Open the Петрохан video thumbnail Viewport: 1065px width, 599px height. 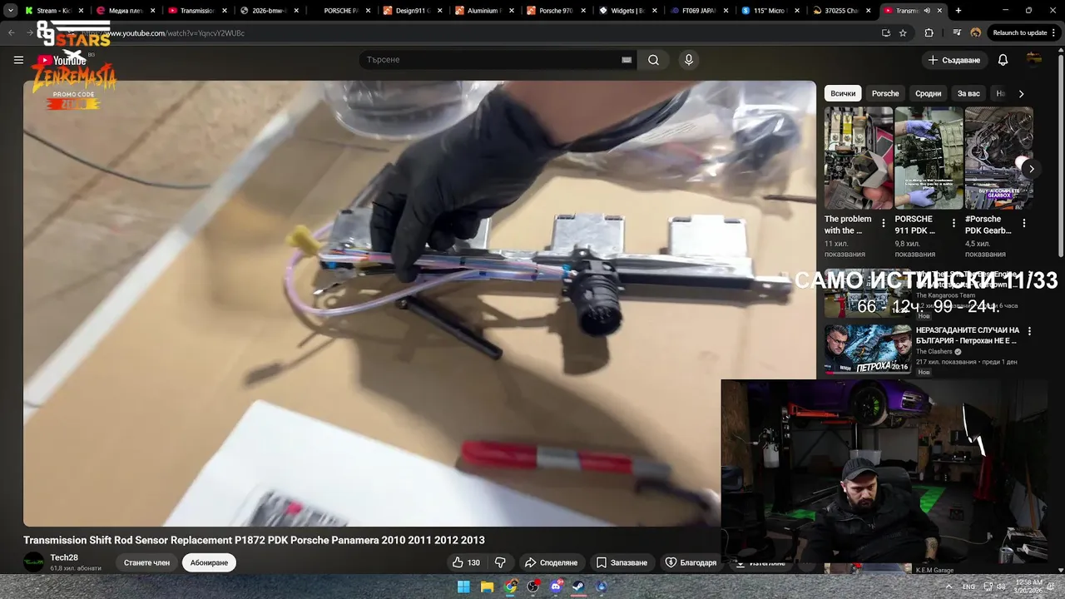(x=867, y=348)
